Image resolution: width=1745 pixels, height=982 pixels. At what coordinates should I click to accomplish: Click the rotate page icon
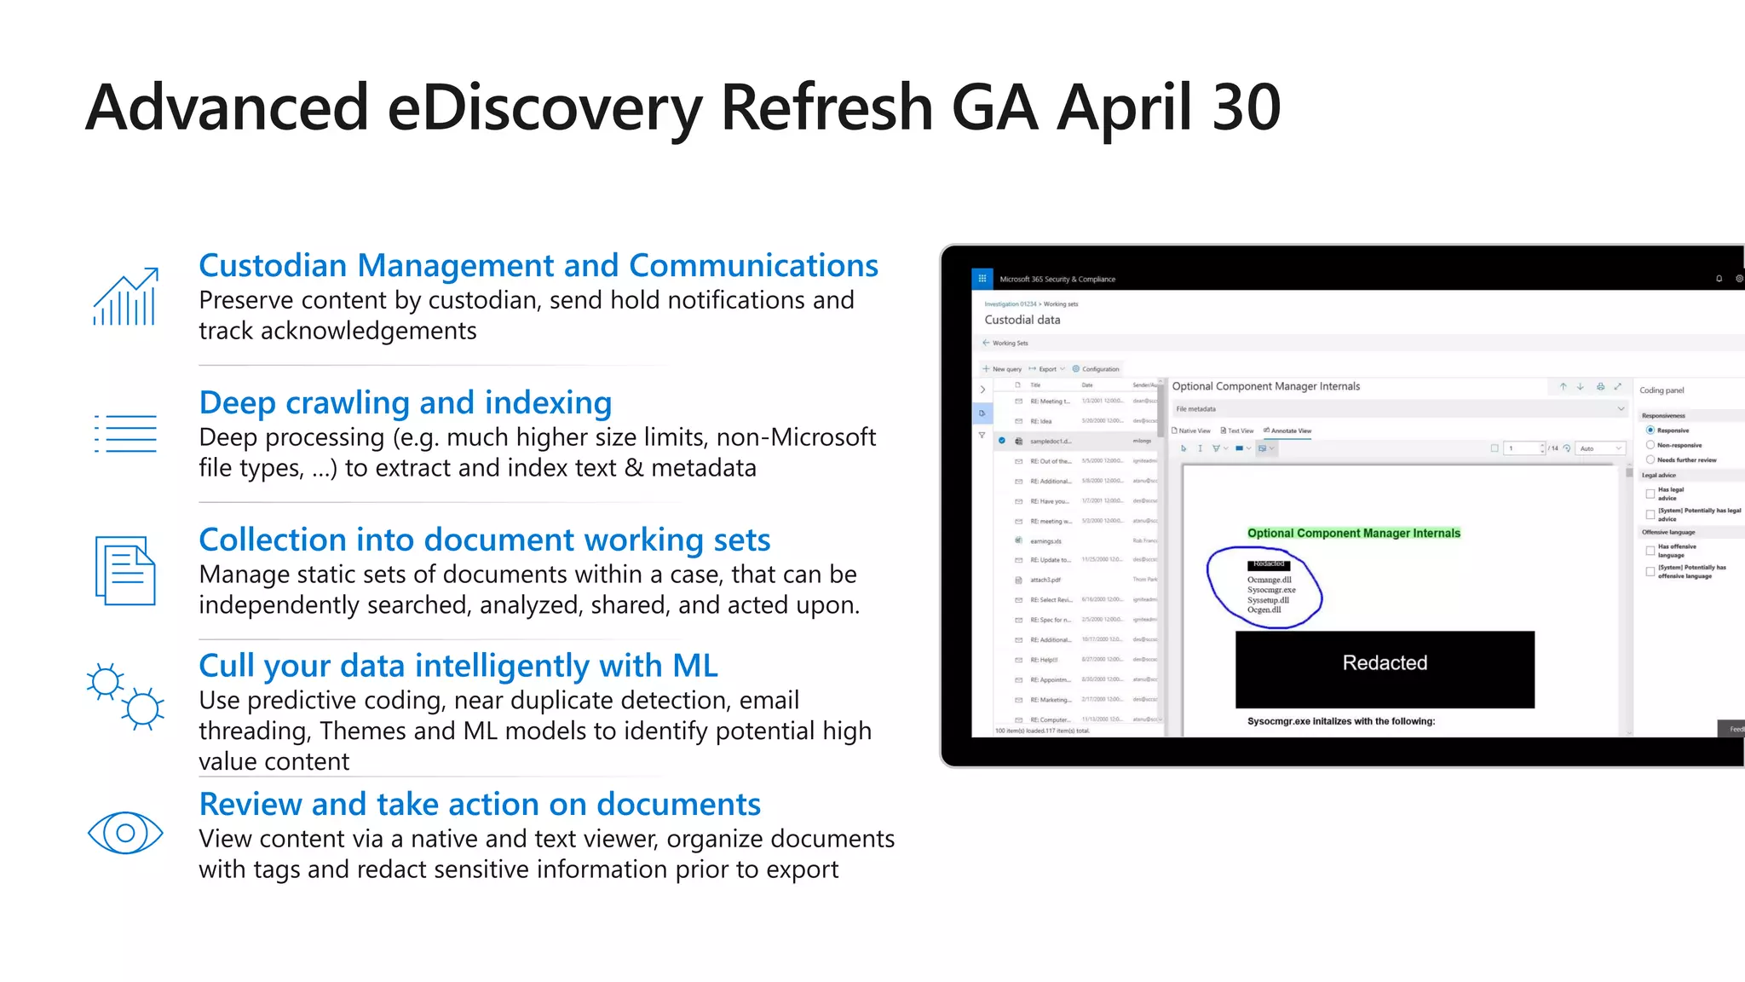pos(1567,448)
